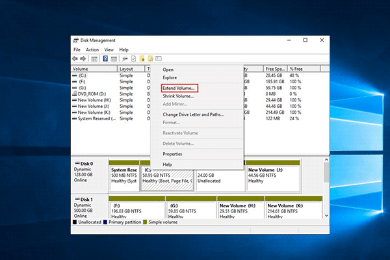The width and height of the screenshot is (390, 260).
Task: Toggle the Show/Hide Console Tree toolbar icon
Action: click(94, 58)
